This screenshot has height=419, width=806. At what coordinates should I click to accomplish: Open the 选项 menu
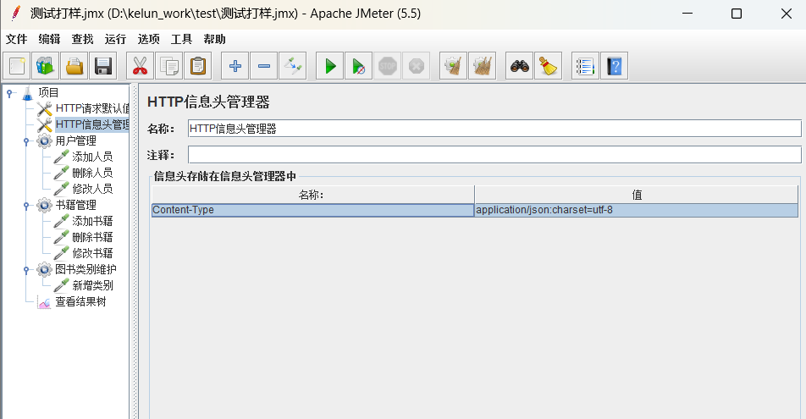tap(148, 39)
